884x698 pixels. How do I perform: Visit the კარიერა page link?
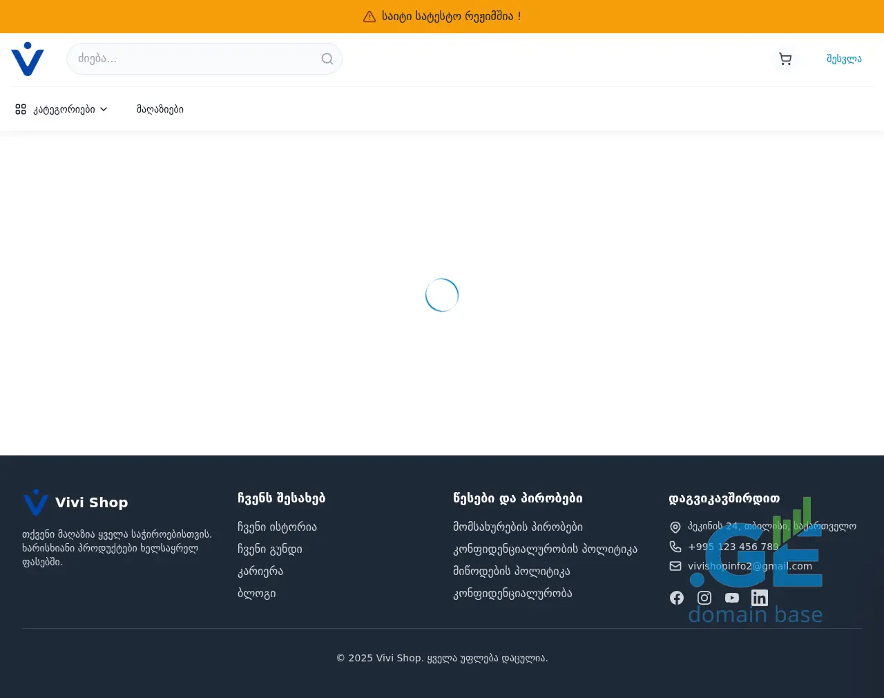[x=260, y=572]
